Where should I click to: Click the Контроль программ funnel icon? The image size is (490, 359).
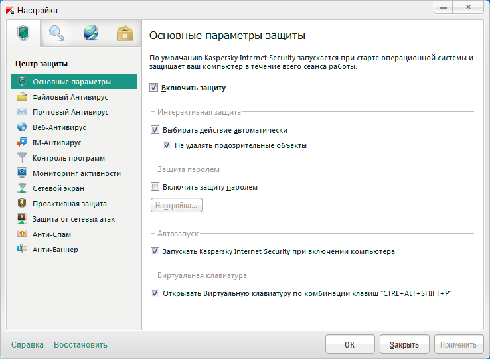pos(22,158)
